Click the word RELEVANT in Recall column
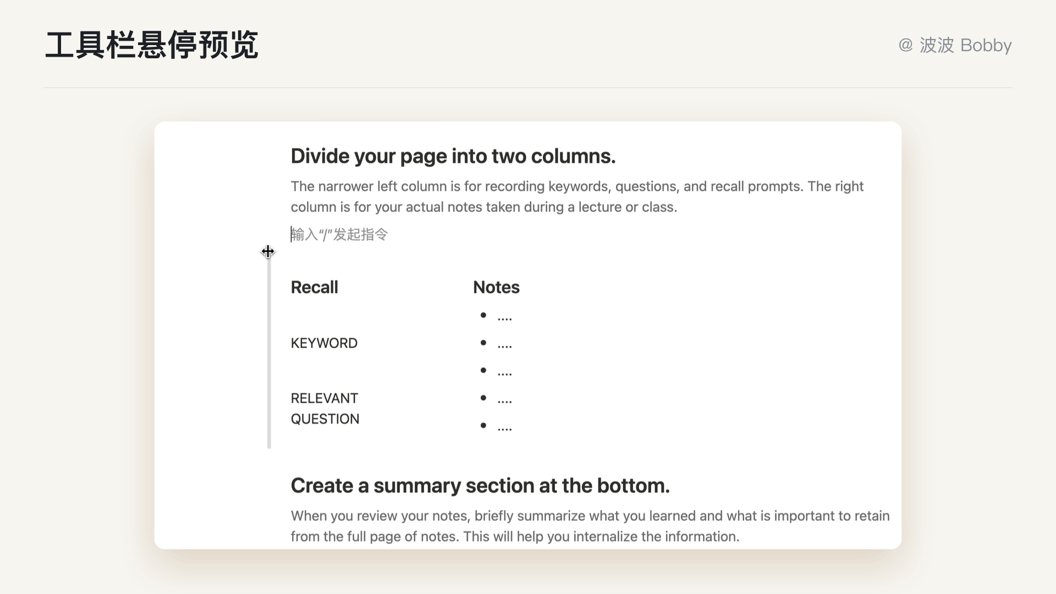The width and height of the screenshot is (1056, 594). pyautogui.click(x=324, y=398)
